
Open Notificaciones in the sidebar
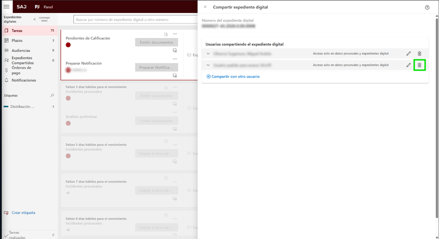pyautogui.click(x=24, y=80)
